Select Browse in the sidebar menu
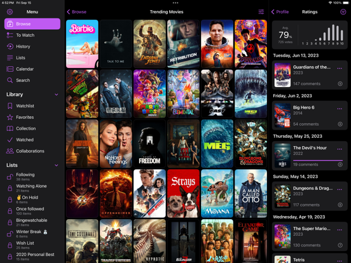Viewport: 351px width, 263px height. click(x=32, y=24)
